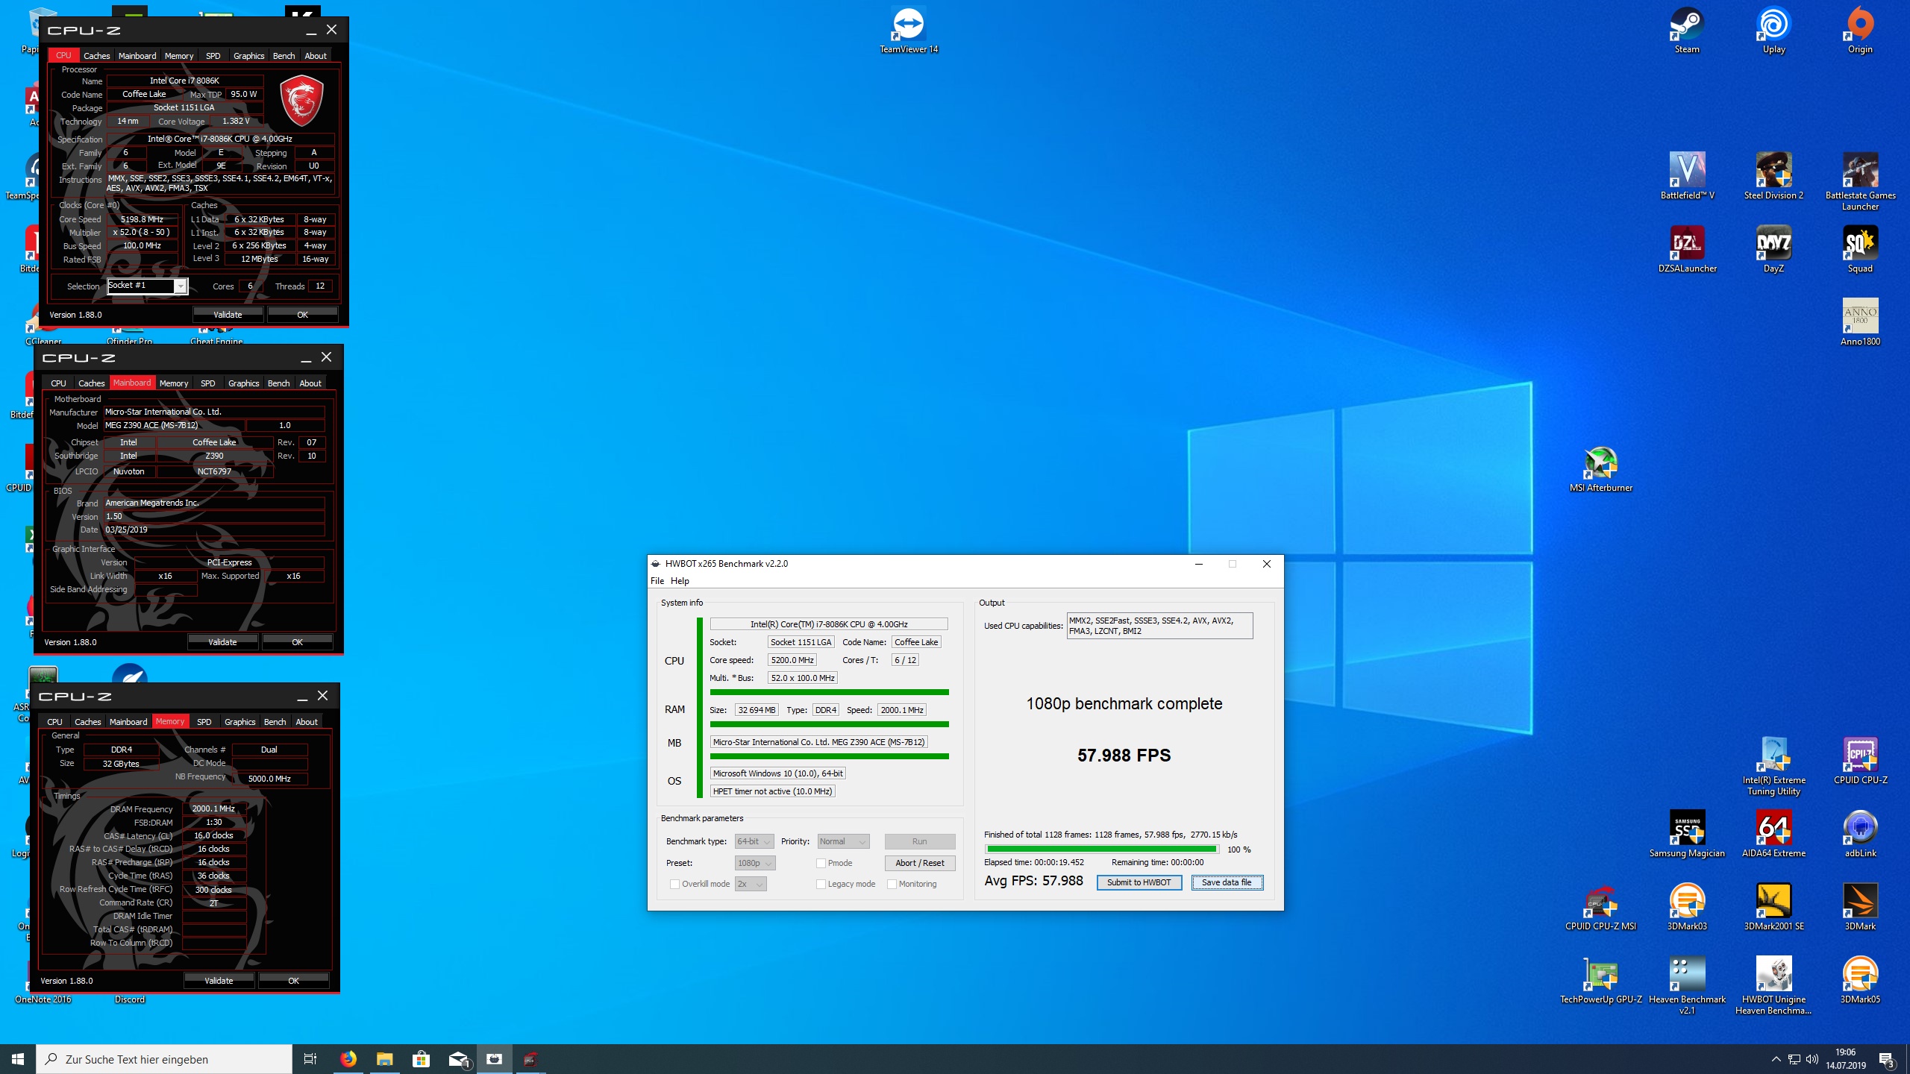Open SPD tab in middle CPU-Z window
Screen dimensions: 1910x1074
tap(208, 383)
